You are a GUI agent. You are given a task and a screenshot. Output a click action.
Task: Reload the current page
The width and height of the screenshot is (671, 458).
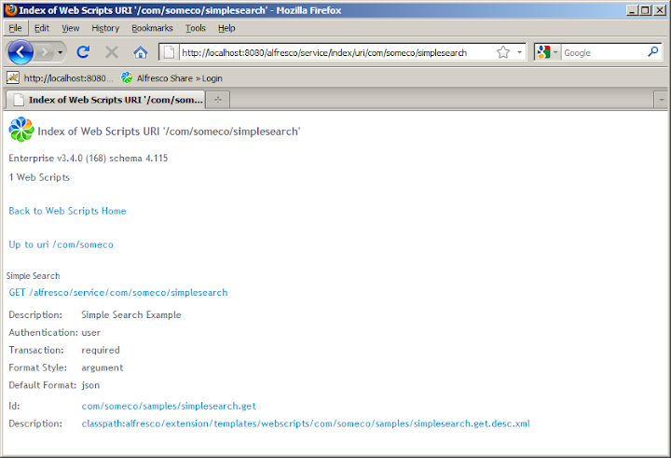(83, 52)
